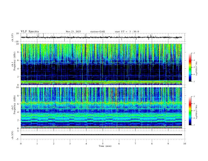Click the 'ch.1(V)' axis label
The height and width of the screenshot is (161, 208).
[13, 37]
